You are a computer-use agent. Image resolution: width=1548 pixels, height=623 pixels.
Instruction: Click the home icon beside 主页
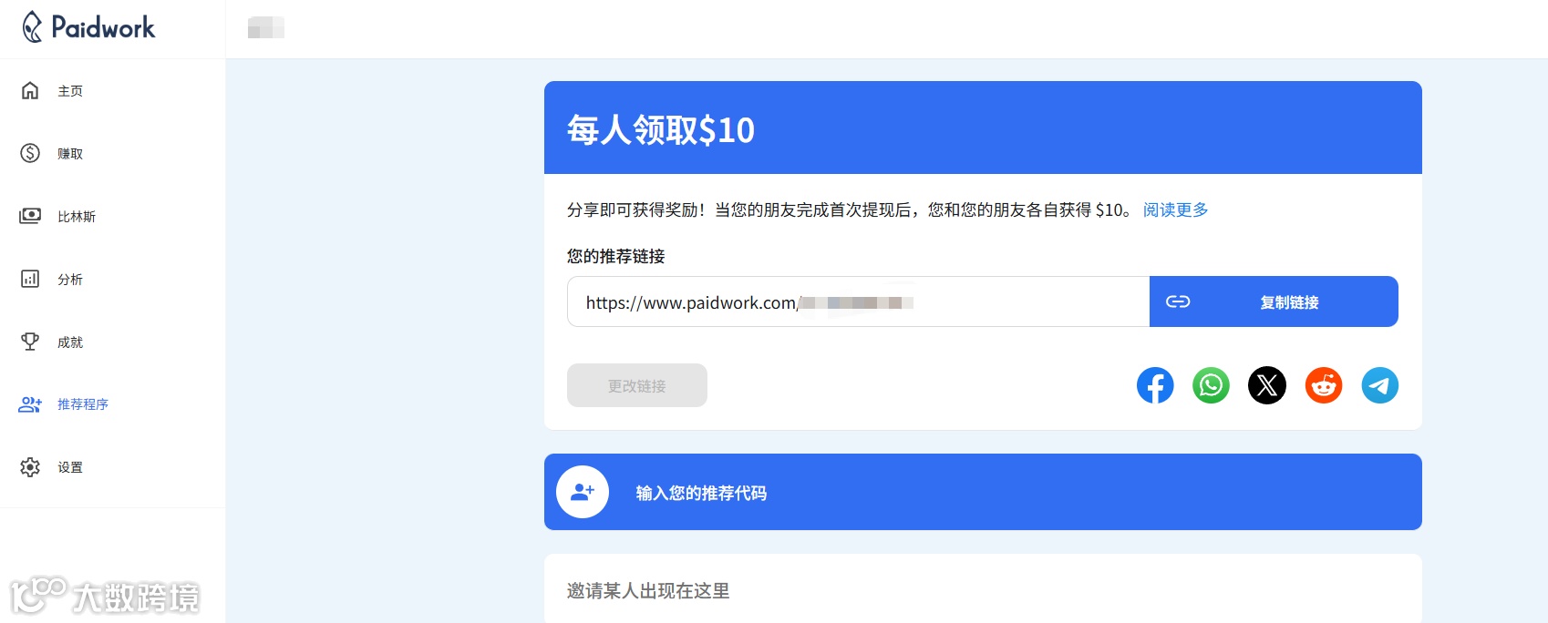(30, 90)
